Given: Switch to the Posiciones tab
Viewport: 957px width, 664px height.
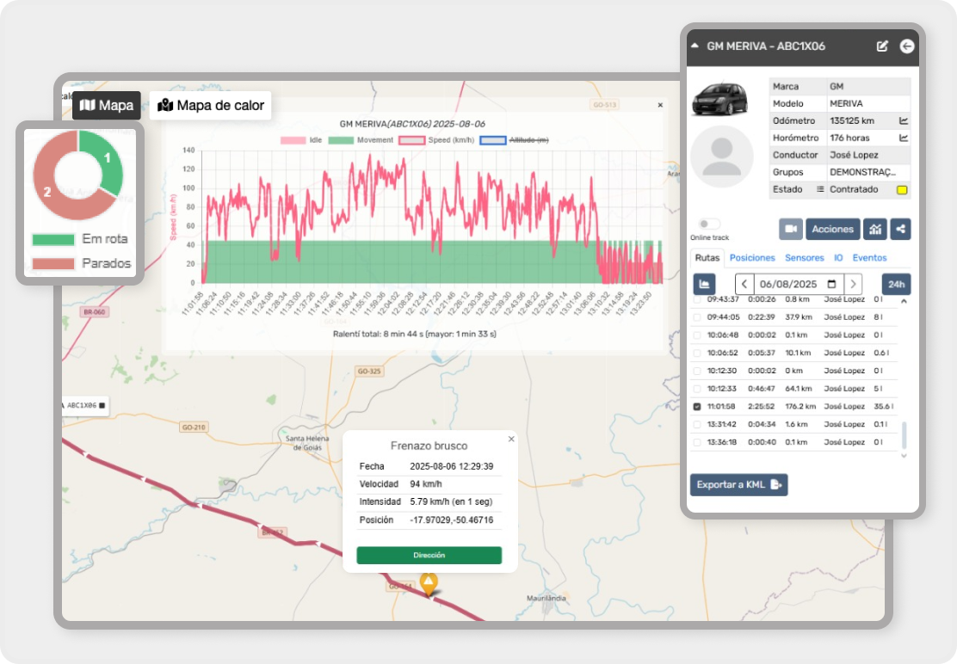Looking at the screenshot, I should [x=752, y=258].
